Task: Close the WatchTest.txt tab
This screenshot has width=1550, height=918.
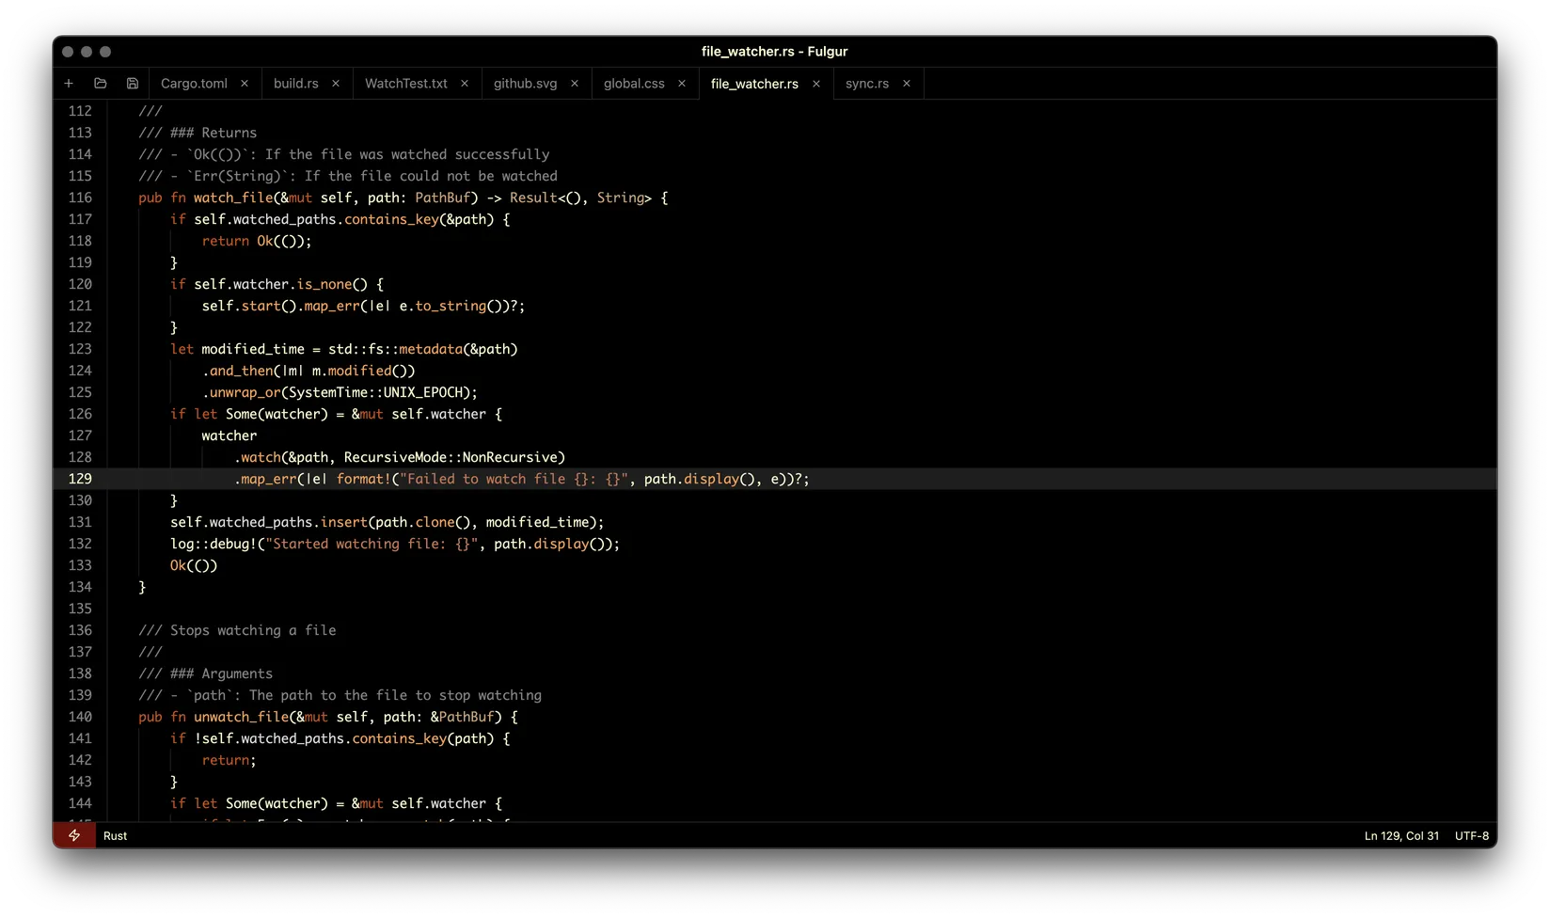Action: 465,84
